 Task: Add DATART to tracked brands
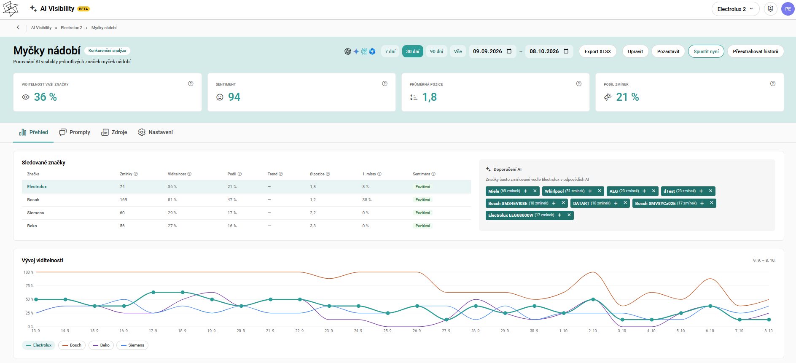click(x=616, y=203)
